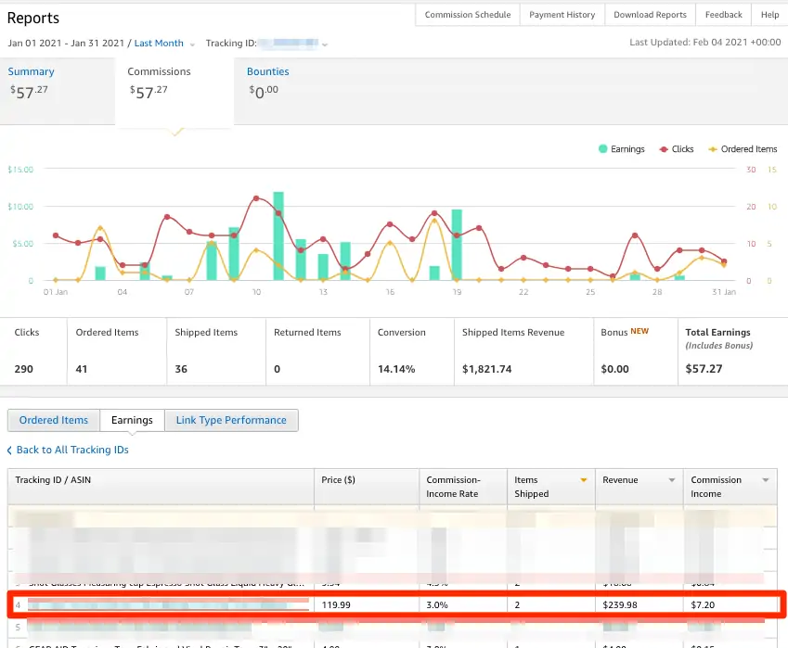This screenshot has height=648, width=788.
Task: Click the $7.20 commission income cell
Action: click(x=703, y=604)
